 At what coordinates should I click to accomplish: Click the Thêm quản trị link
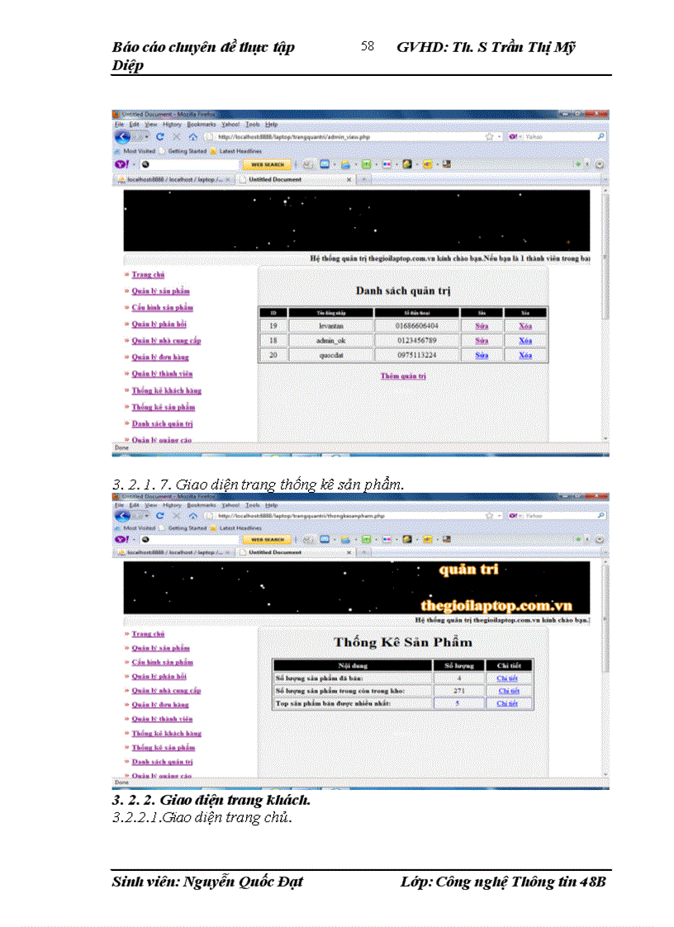pos(403,376)
